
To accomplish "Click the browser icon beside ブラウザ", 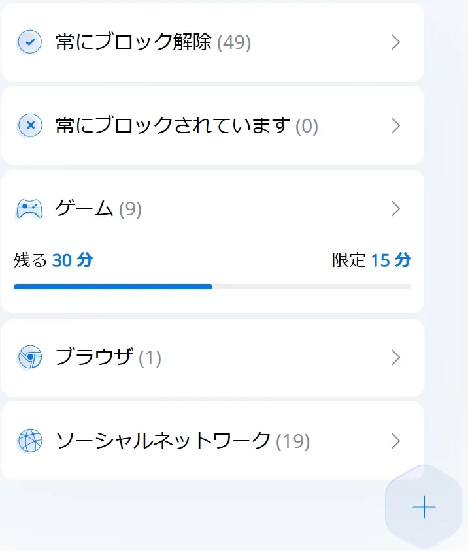I will tap(29, 358).
